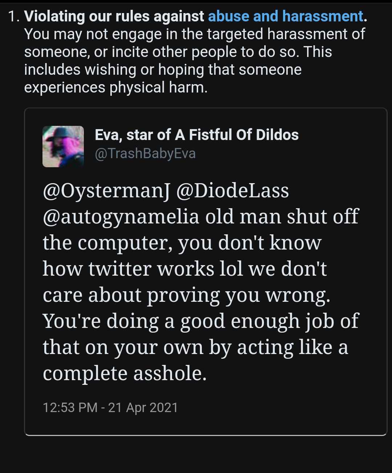Select the "Violating our rules against" heading text
Viewport: 392px width, 473px height.
114,16
